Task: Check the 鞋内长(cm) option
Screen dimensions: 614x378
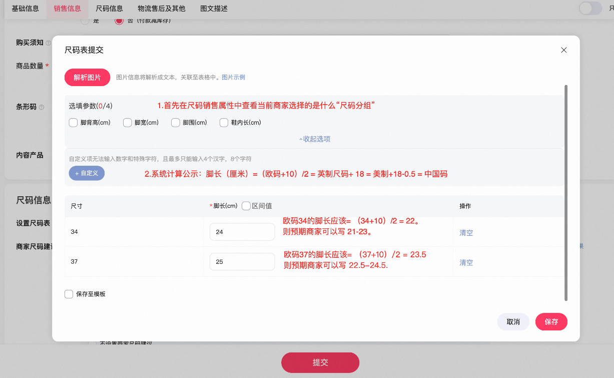Action: (x=224, y=123)
